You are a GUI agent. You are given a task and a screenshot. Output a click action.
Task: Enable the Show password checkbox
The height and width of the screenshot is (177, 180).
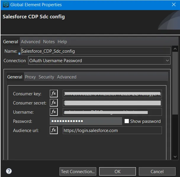127,121
